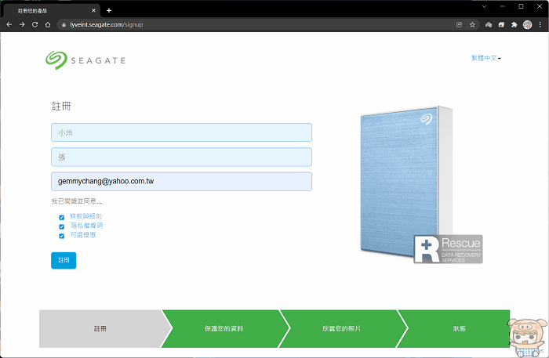Click the blue 註冊 submit button

[64, 260]
